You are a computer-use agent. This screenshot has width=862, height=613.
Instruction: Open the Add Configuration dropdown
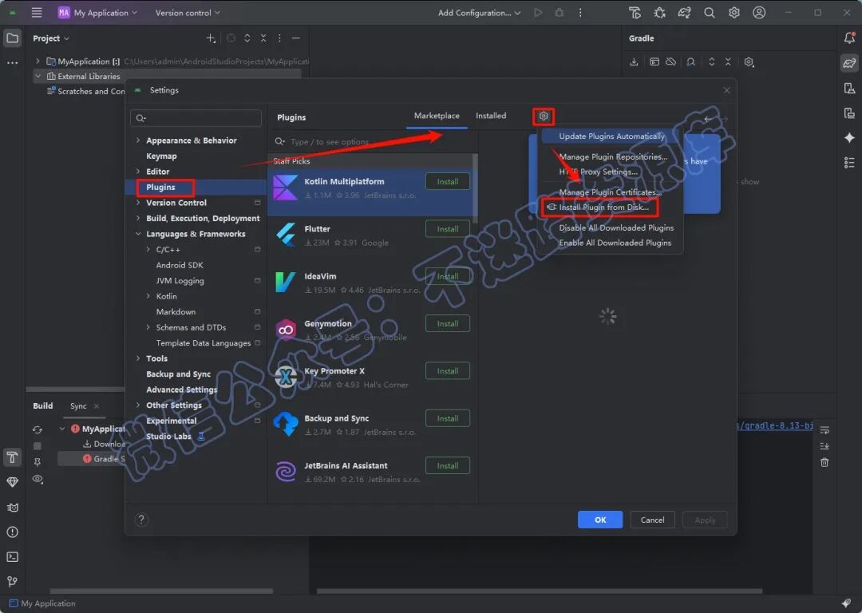click(479, 13)
